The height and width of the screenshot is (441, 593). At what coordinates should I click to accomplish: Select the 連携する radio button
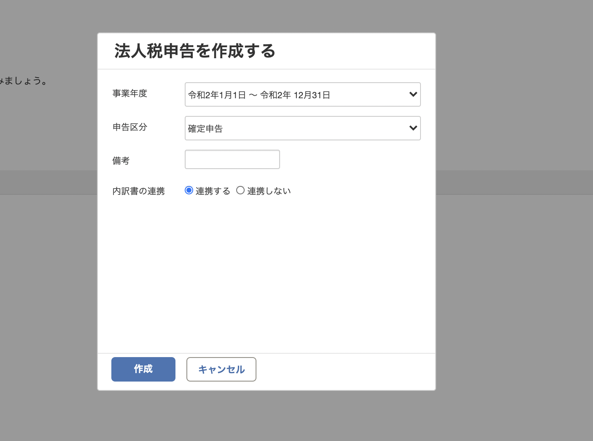tap(189, 191)
